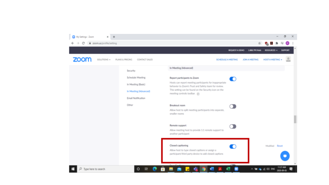Click the Reset link for Closed captioning

tap(280, 146)
